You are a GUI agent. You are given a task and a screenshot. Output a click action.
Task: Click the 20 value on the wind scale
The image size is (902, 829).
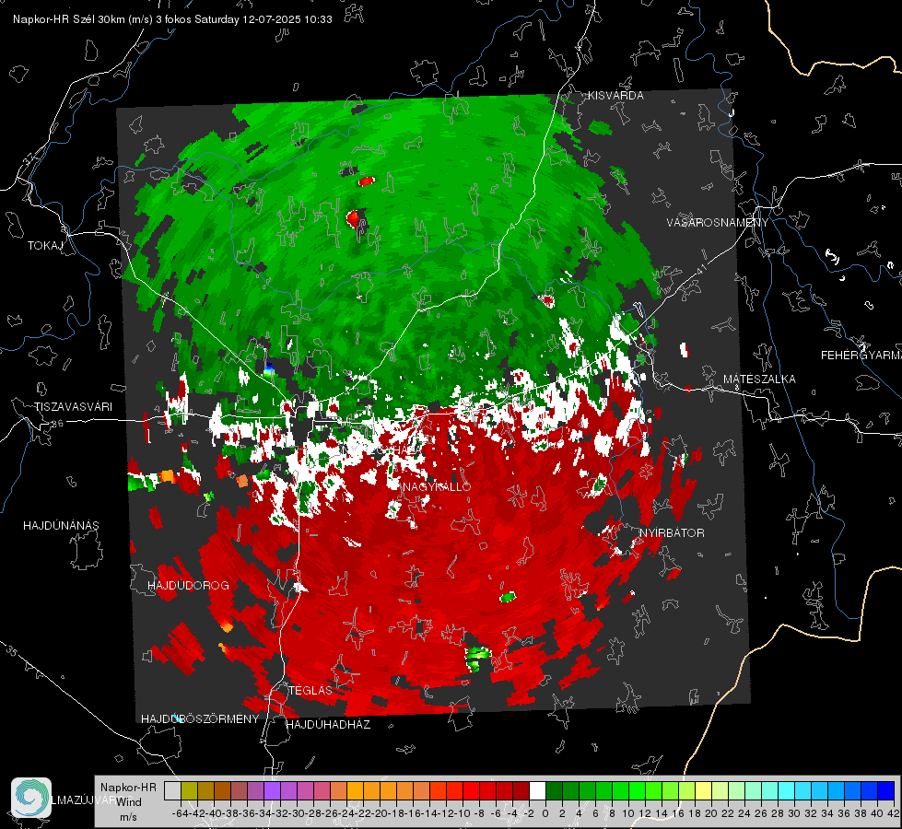pyautogui.click(x=711, y=814)
